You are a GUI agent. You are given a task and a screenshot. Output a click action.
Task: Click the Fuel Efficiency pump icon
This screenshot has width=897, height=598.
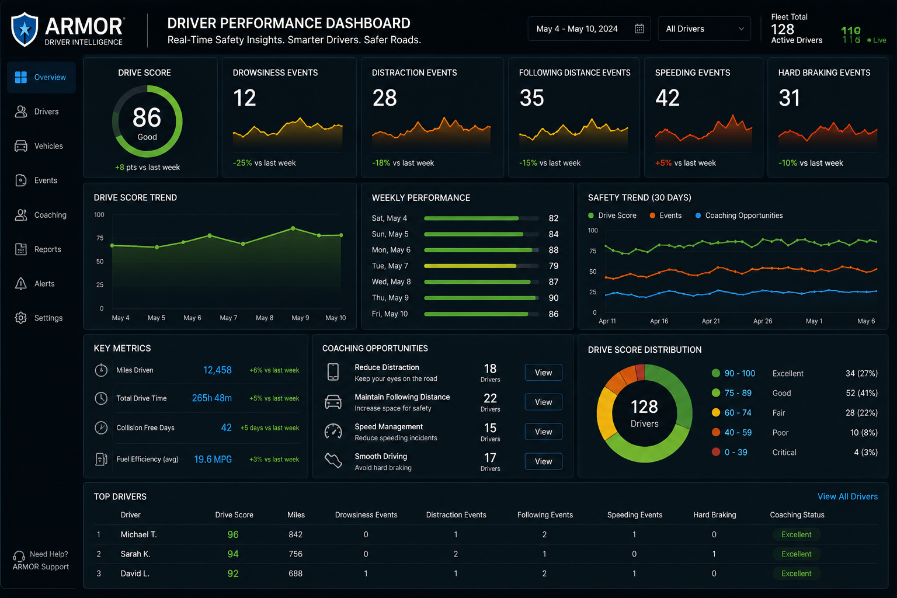point(101,460)
